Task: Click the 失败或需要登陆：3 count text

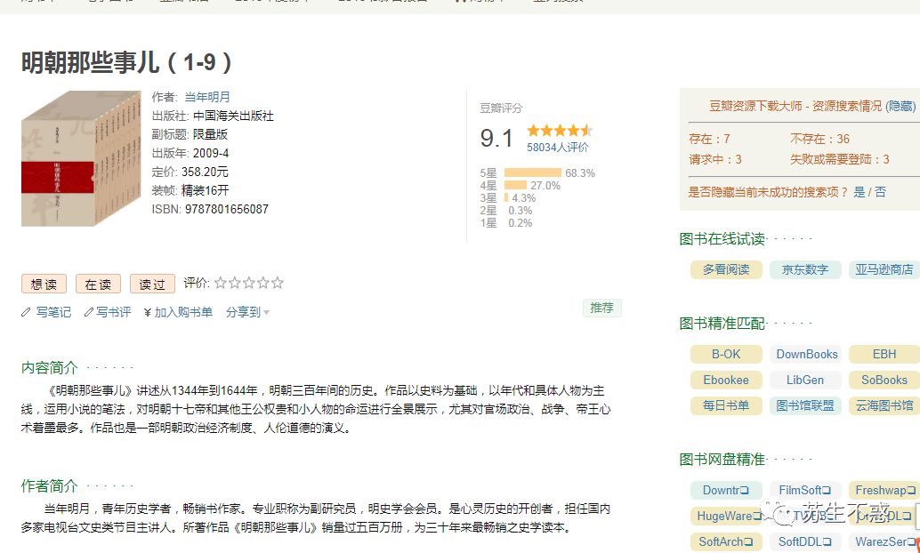Action: click(x=840, y=159)
